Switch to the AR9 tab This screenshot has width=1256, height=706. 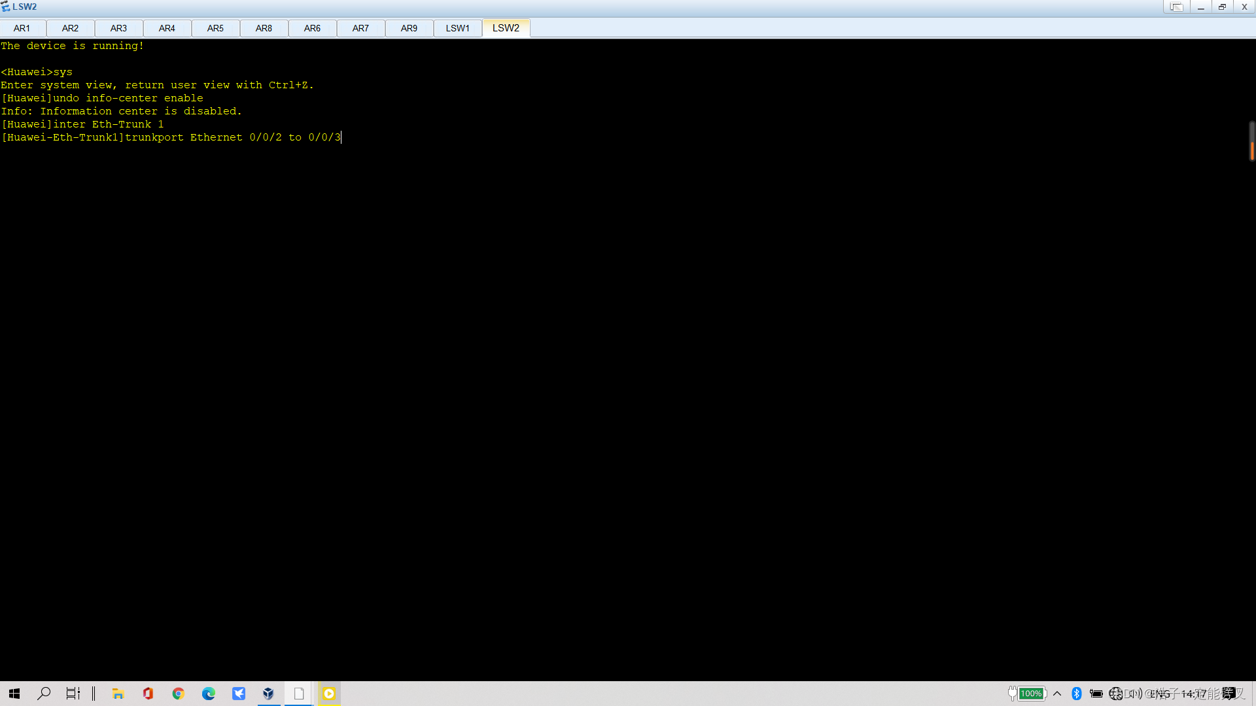[409, 28]
